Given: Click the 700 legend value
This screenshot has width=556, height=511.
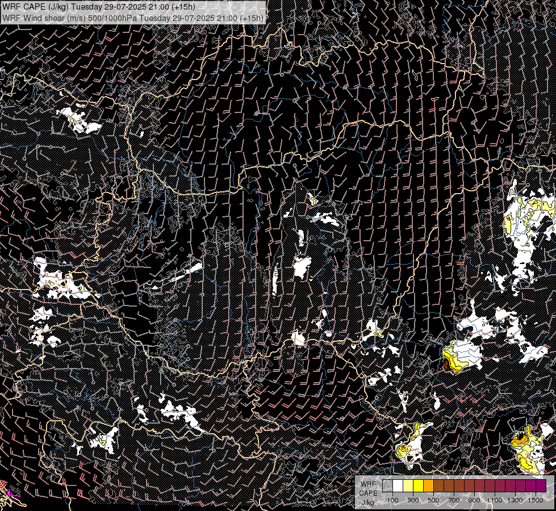Looking at the screenshot, I should (454, 500).
